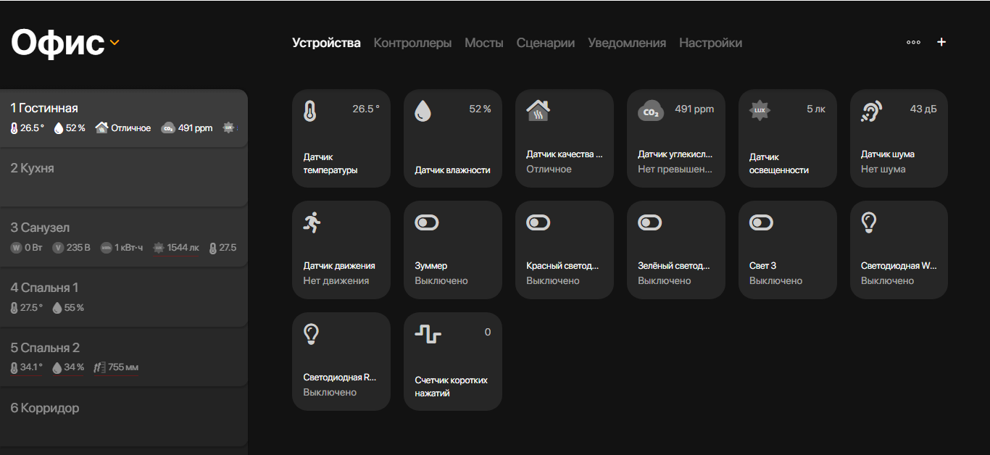
Task: Click the water drop humidity sensor icon
Action: [423, 111]
